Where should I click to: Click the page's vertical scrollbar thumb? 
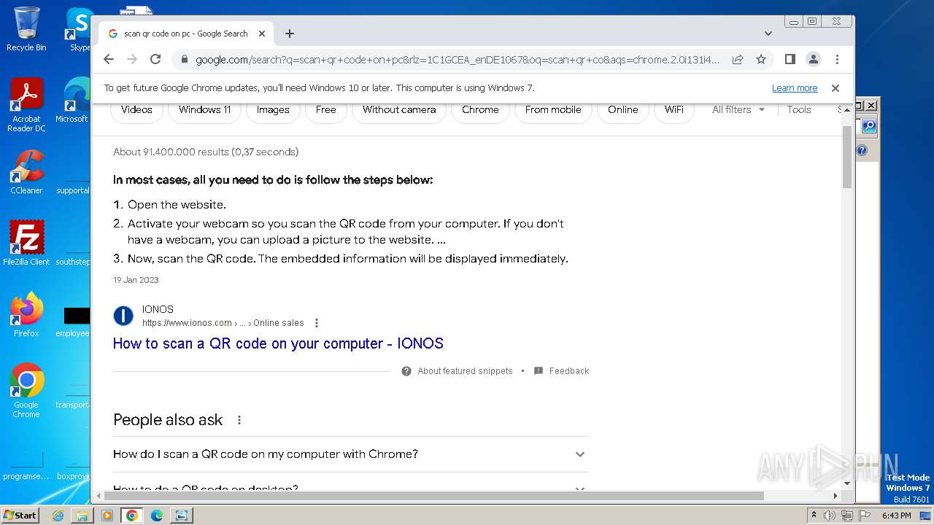coord(847,157)
